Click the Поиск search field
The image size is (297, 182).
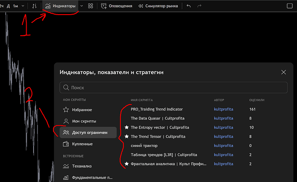tap(173, 87)
